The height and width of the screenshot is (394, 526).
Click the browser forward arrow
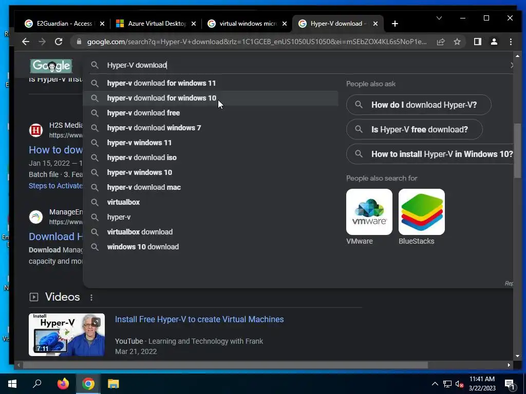[x=42, y=42]
